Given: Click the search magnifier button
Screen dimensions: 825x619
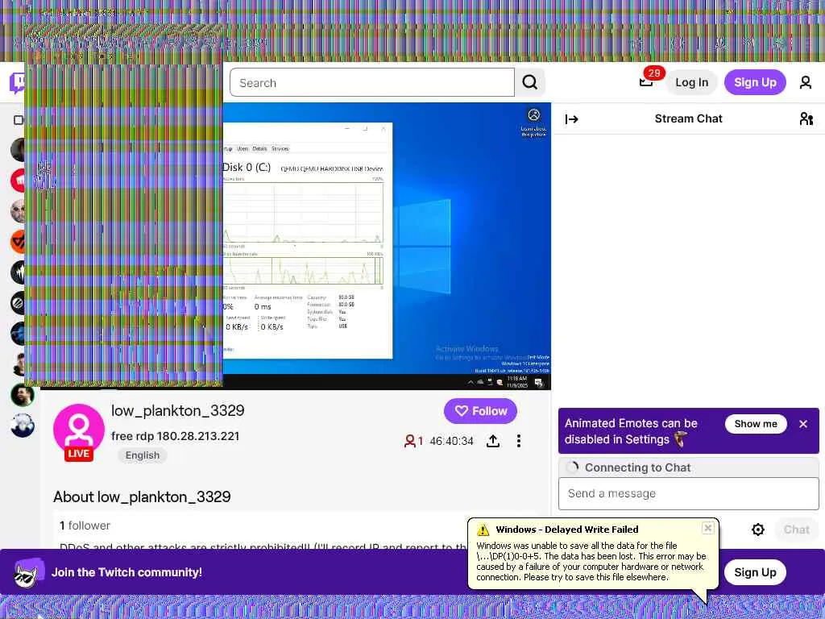Looking at the screenshot, I should pos(530,82).
